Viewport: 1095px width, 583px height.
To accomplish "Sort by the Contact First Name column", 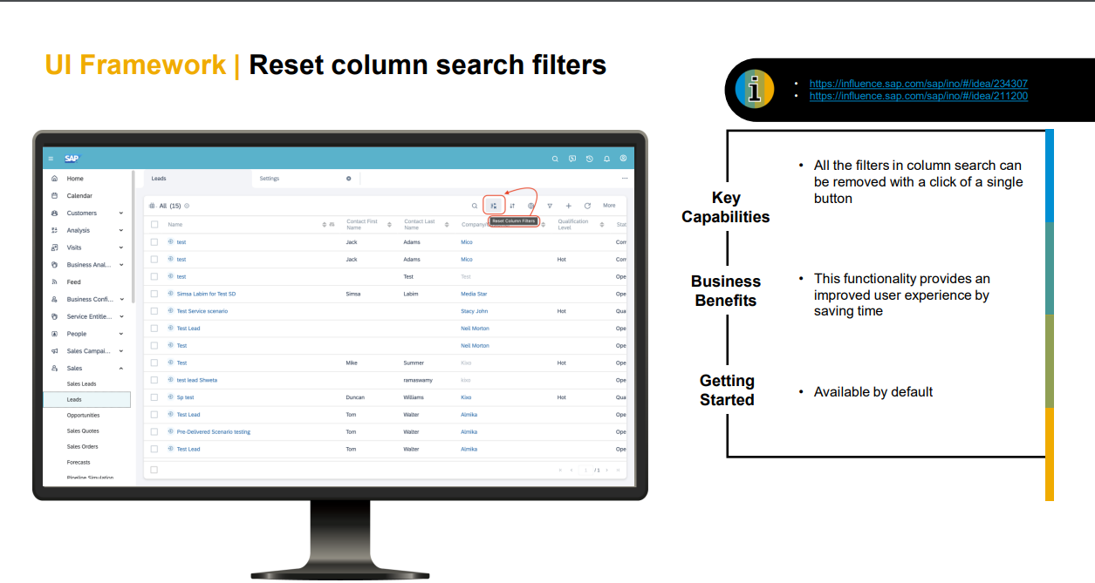I will [x=389, y=225].
